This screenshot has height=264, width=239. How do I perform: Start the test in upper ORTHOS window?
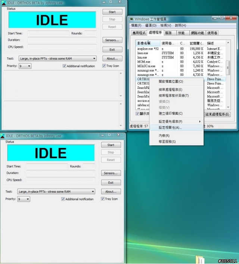112,12
